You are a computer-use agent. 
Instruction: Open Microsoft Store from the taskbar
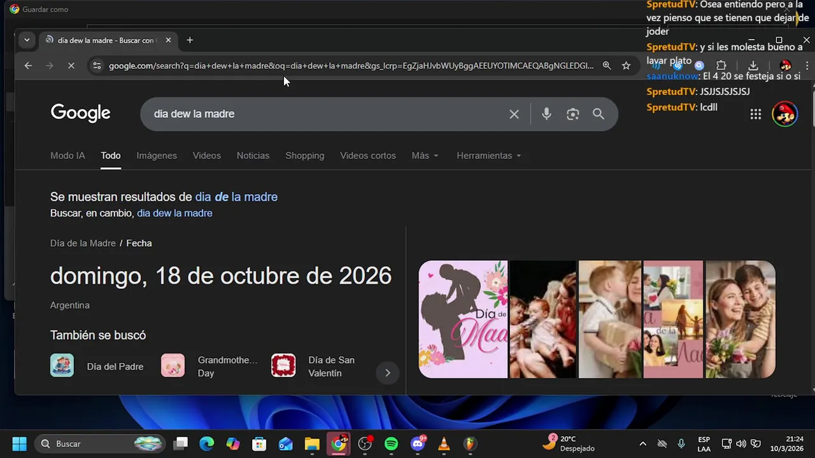259,443
